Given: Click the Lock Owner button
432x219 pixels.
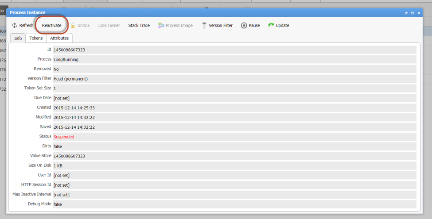Looking at the screenshot, I should click(109, 25).
